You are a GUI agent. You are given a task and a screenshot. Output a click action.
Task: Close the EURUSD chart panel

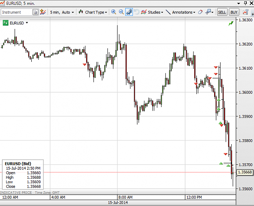pyautogui.click(x=251, y=3)
